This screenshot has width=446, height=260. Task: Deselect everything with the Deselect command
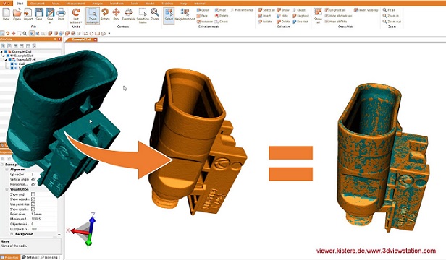pyautogui.click(x=300, y=22)
